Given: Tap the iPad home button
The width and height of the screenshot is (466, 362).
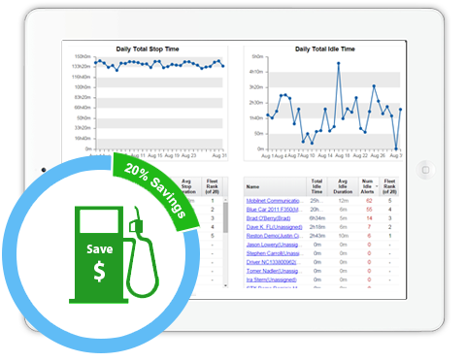Looking at the screenshot, I should (x=425, y=170).
